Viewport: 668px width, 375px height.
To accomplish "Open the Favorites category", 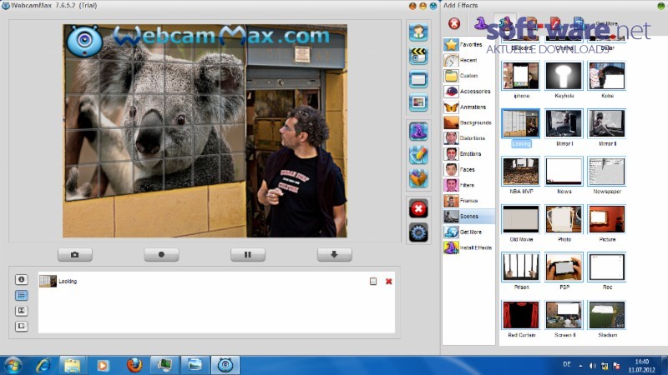I will coord(468,44).
